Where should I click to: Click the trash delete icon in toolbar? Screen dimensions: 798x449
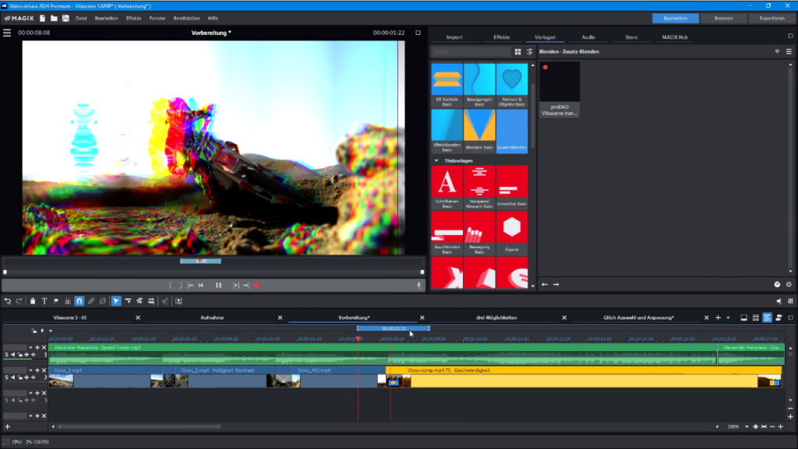(33, 300)
